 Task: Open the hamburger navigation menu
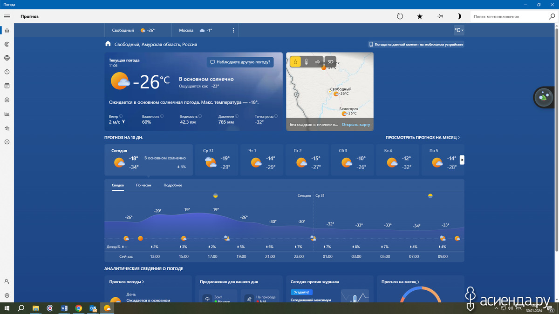coord(7,16)
